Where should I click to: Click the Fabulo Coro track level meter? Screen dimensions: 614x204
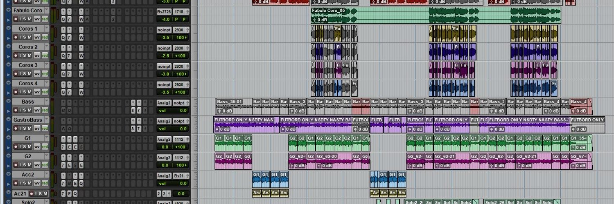click(x=54, y=15)
